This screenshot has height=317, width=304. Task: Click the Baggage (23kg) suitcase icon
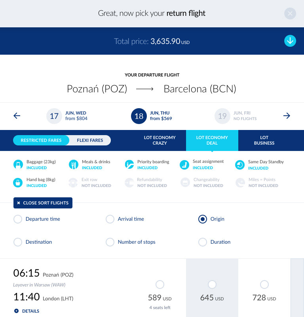[x=18, y=164]
